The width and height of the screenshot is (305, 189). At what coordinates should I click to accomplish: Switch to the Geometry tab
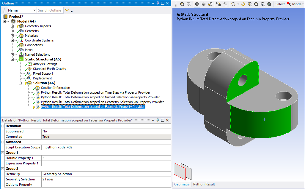(182, 184)
